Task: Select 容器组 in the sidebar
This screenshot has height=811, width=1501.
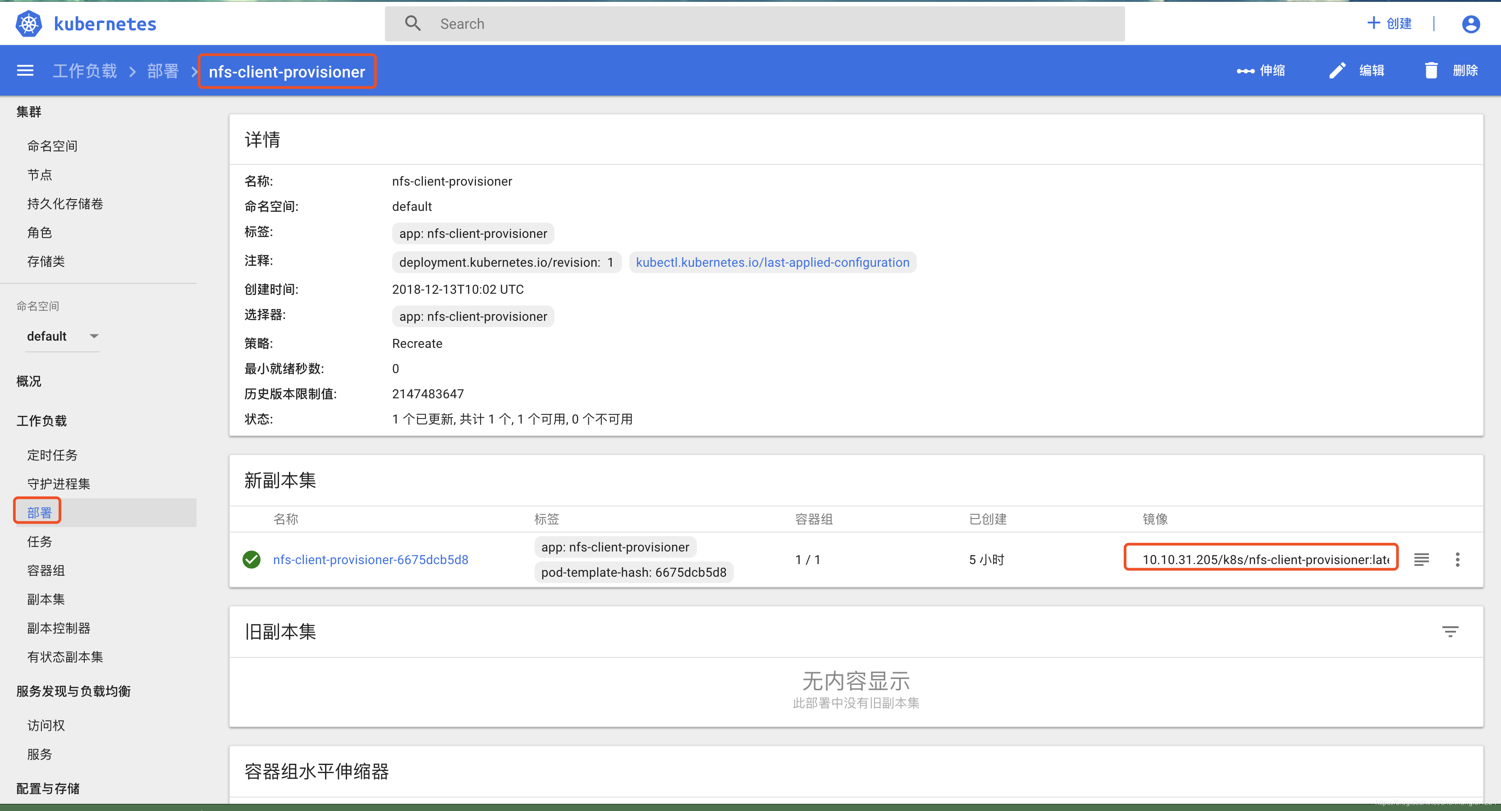Action: click(46, 570)
